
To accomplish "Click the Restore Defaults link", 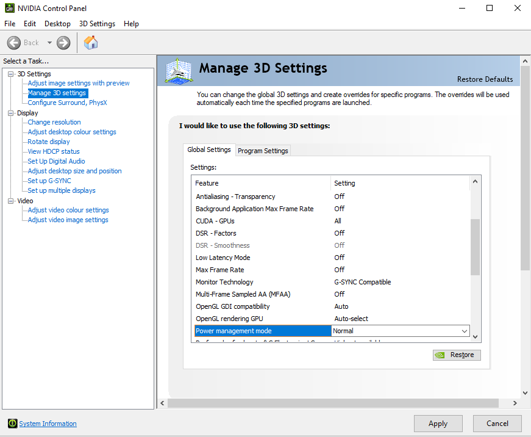I will click(485, 79).
